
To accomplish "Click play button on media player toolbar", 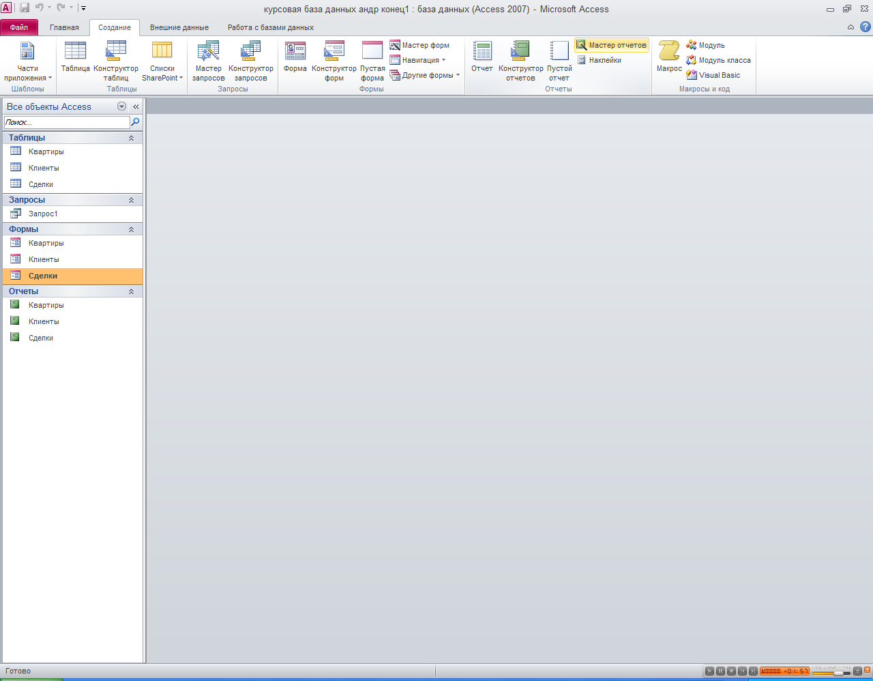I will pyautogui.click(x=709, y=671).
